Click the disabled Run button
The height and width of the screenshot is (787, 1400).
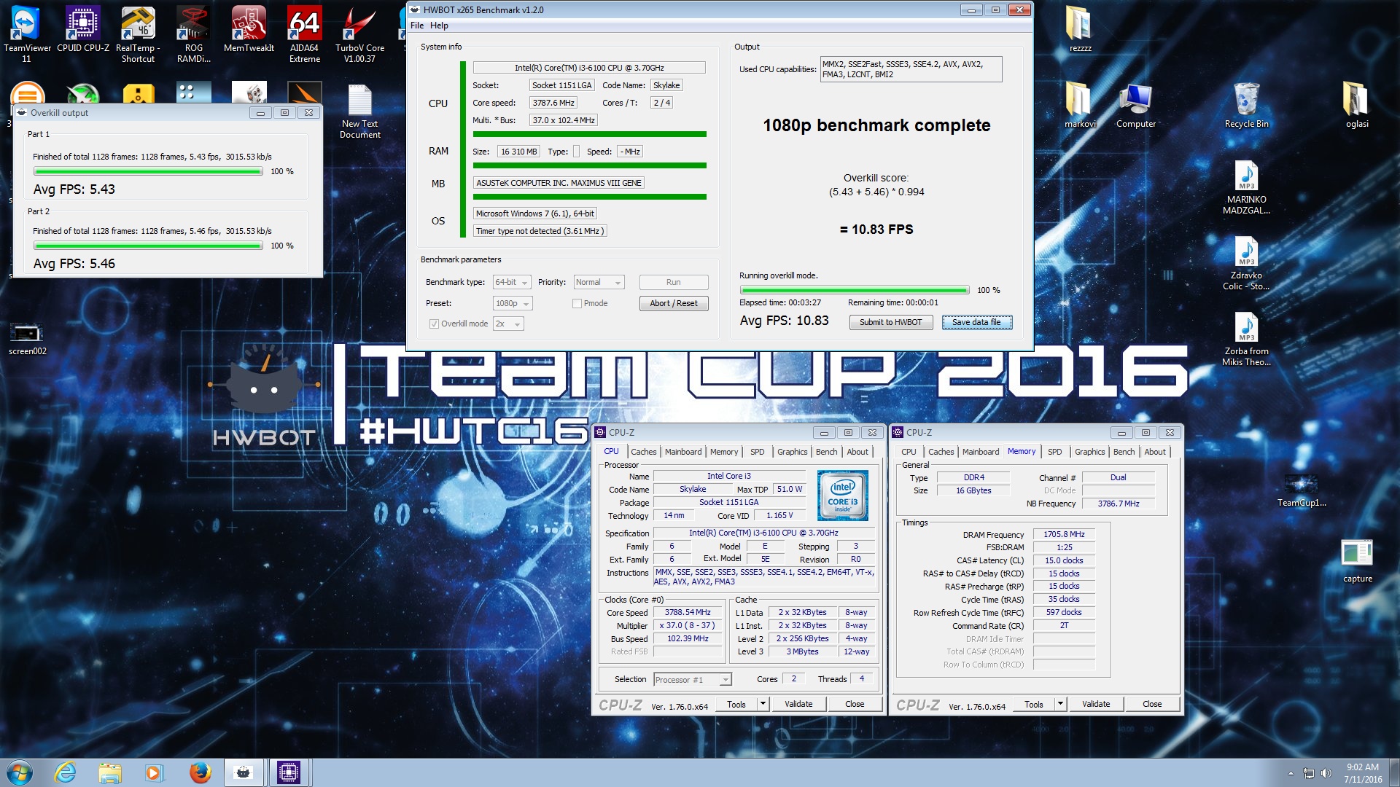coord(674,282)
